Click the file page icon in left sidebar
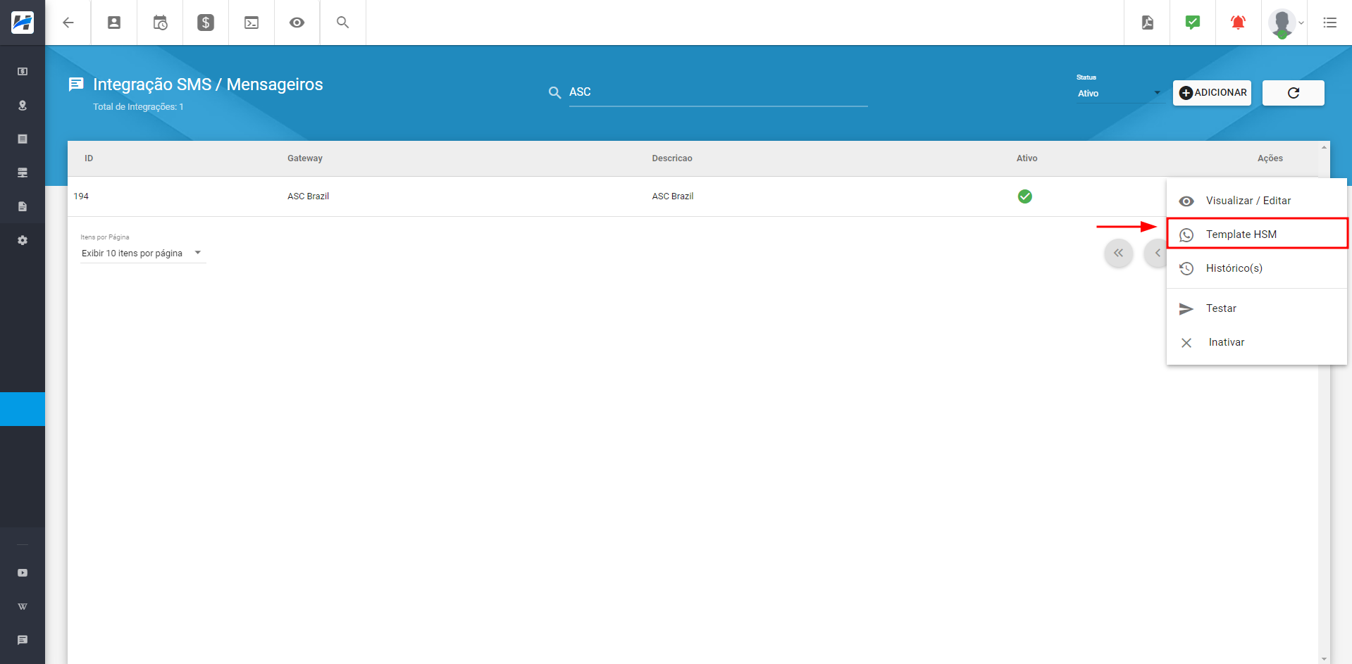This screenshot has width=1352, height=664. tap(23, 206)
